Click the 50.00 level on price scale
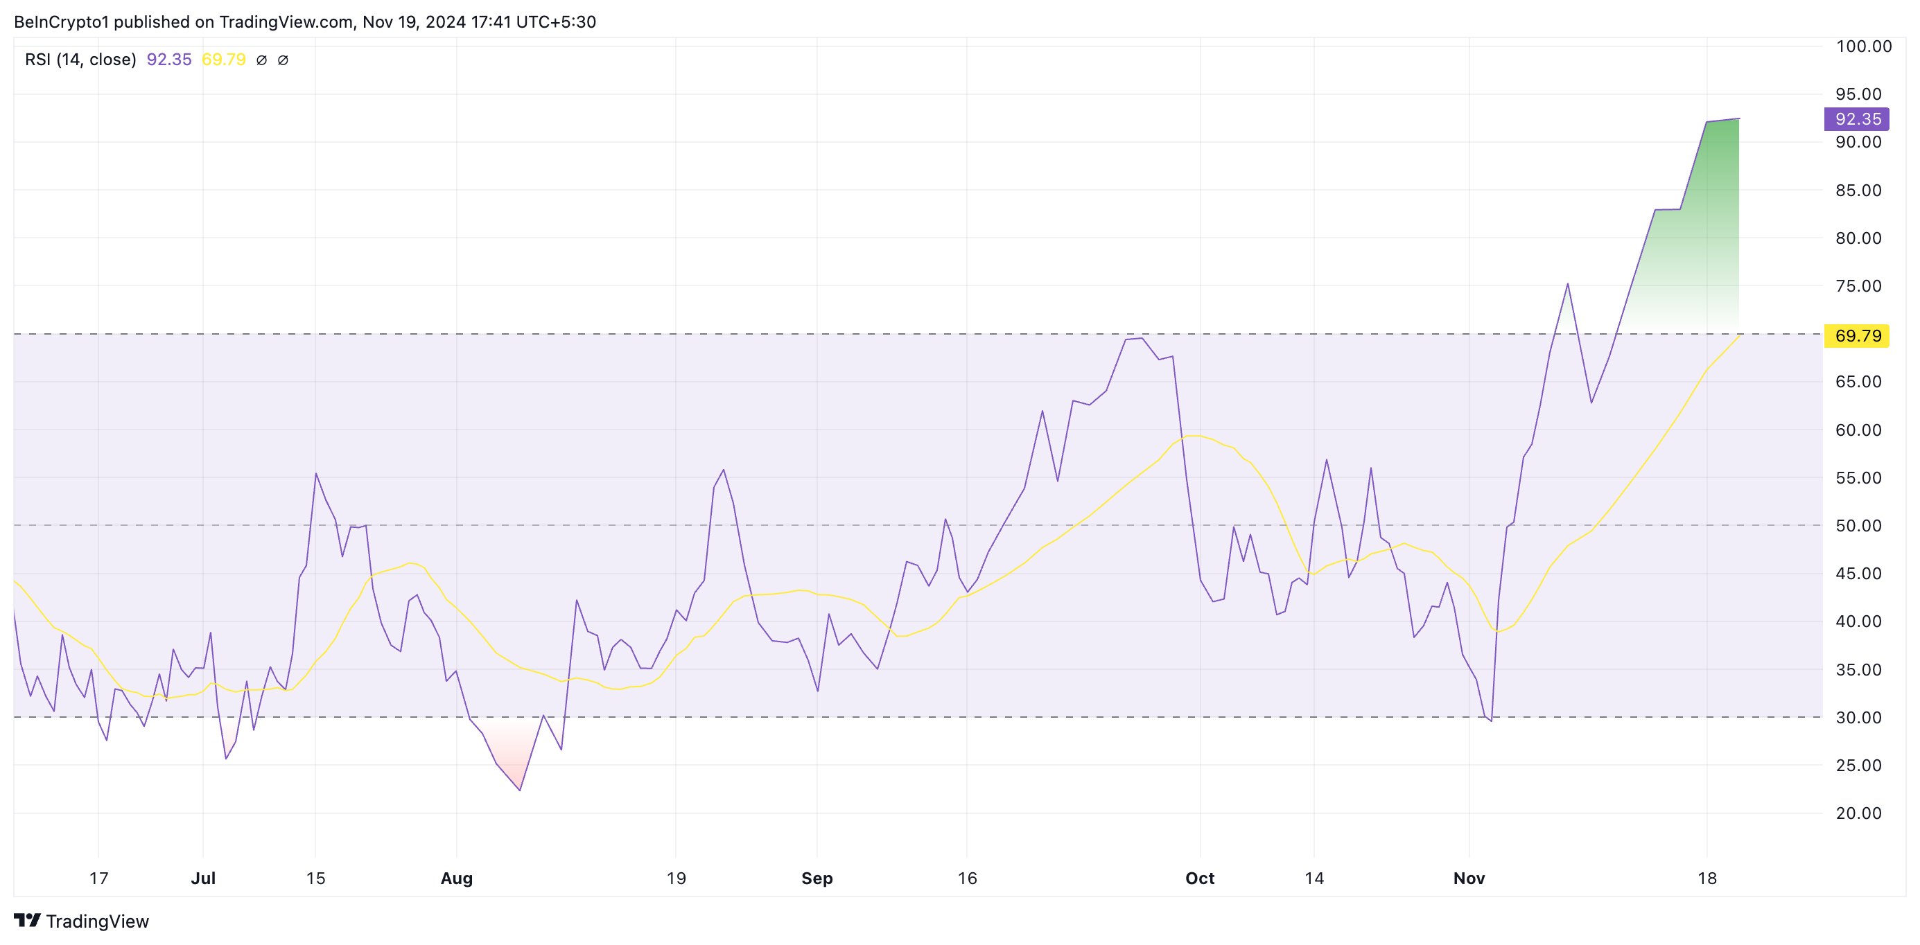The width and height of the screenshot is (1920, 945). (x=1858, y=525)
